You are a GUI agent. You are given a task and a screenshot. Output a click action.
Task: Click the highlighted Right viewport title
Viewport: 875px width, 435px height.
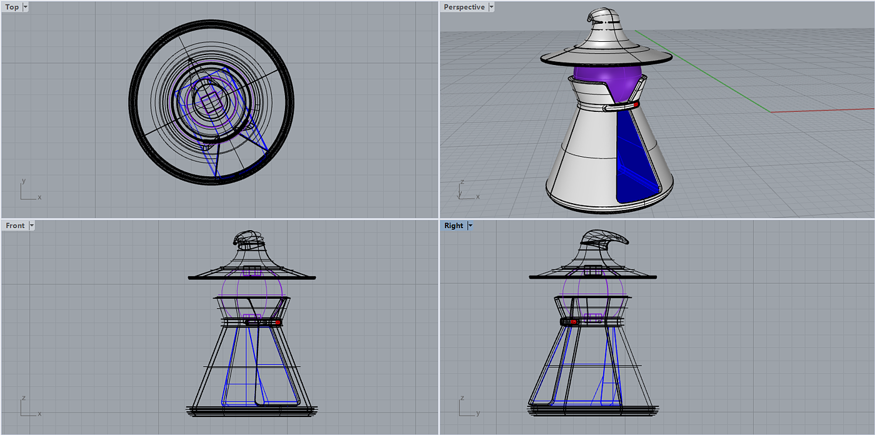454,226
